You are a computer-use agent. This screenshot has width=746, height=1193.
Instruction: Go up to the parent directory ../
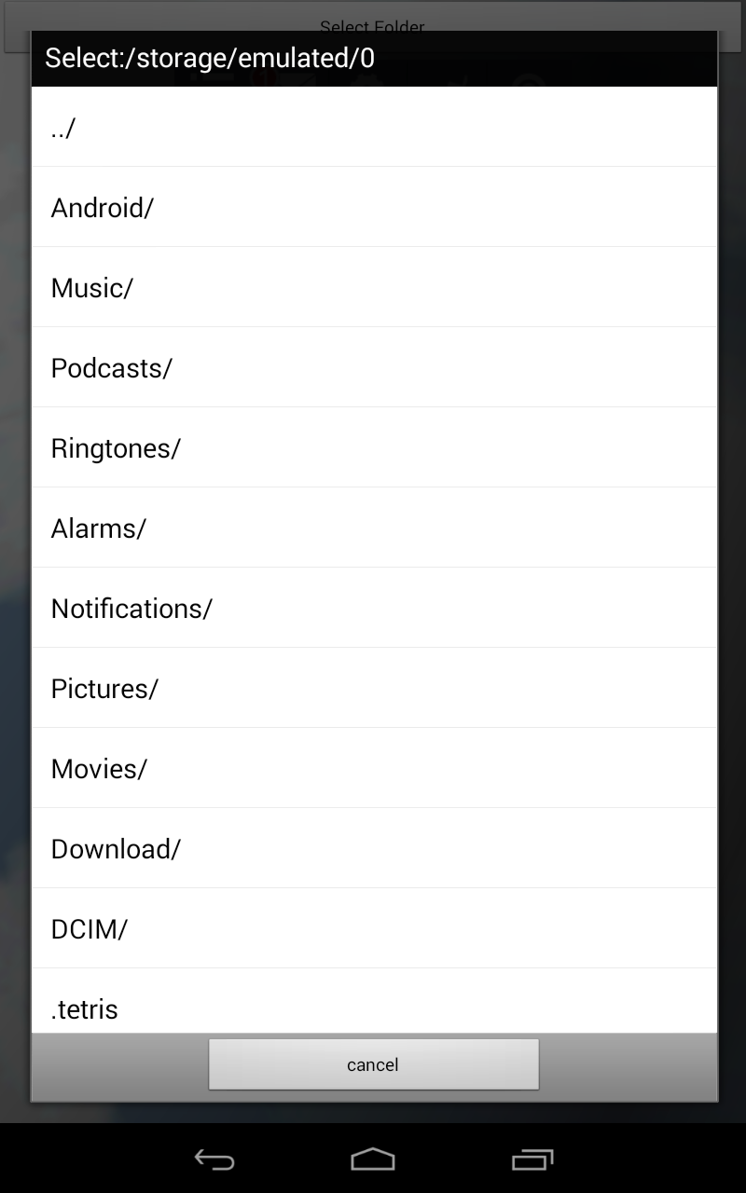point(373,128)
